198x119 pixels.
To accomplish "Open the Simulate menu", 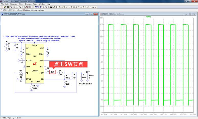I will click(28, 4).
